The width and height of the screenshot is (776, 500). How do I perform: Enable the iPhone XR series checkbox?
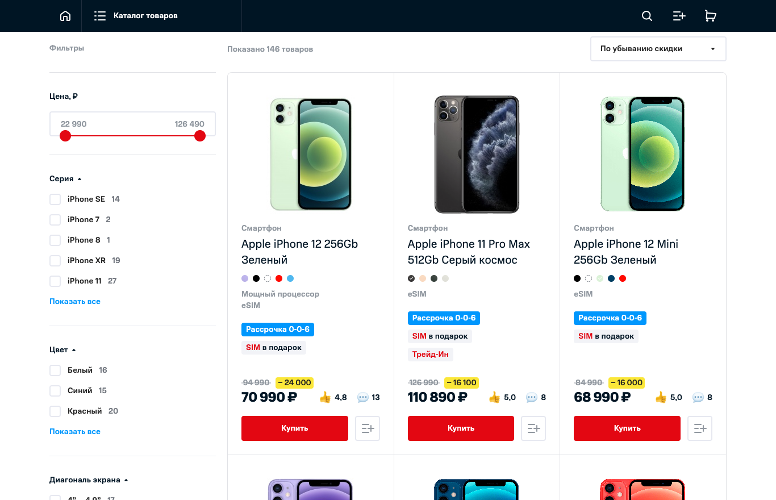pyautogui.click(x=55, y=261)
